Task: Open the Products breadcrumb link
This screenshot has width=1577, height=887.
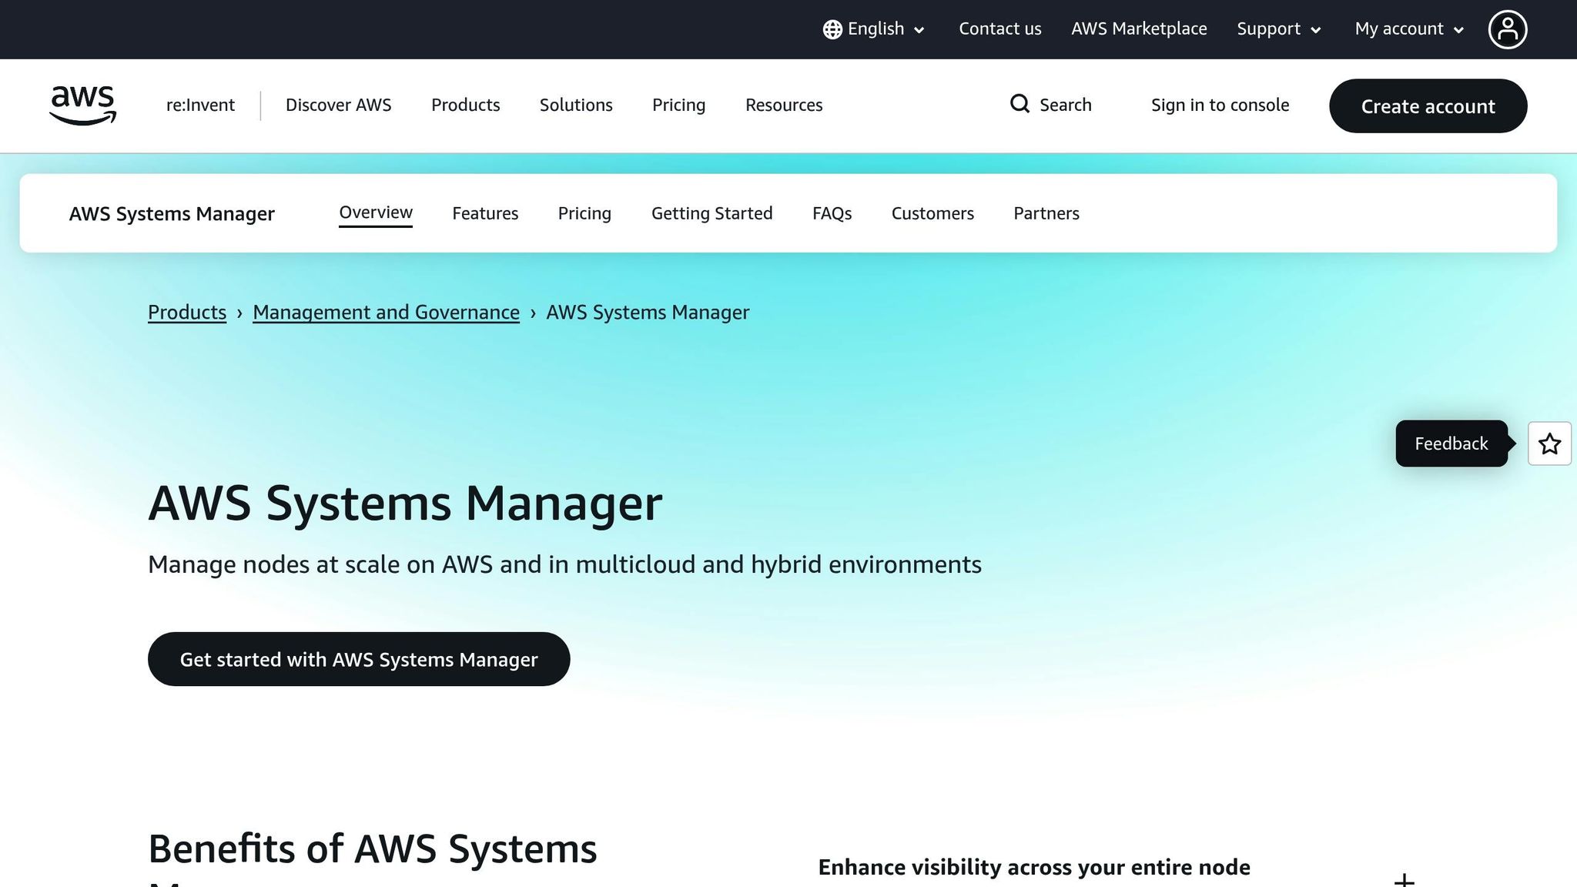Action: (x=186, y=312)
